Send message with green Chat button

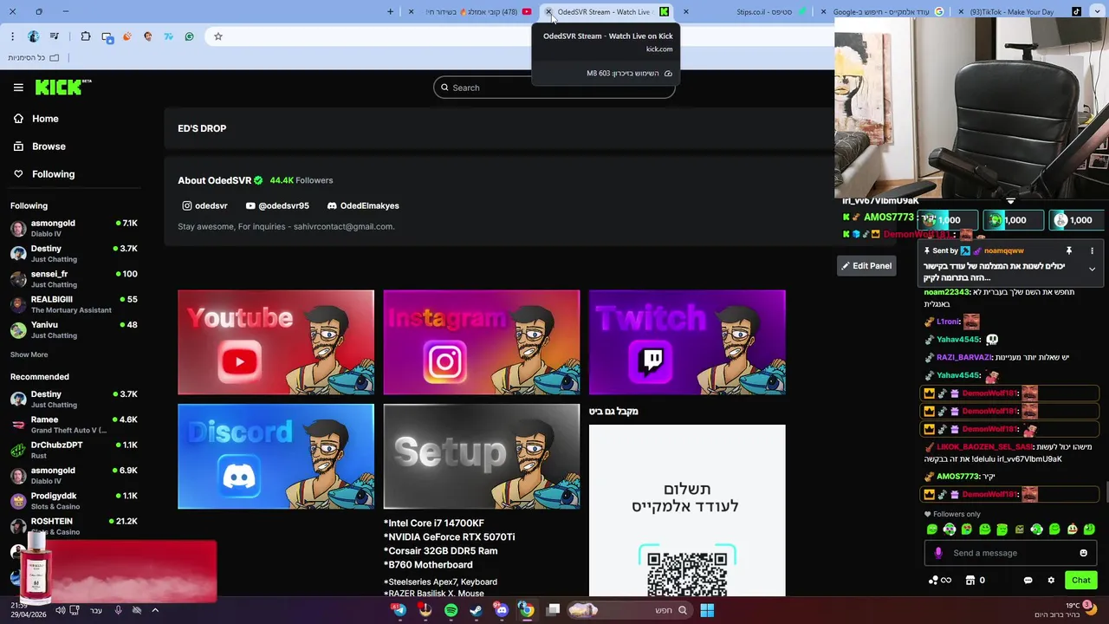point(1080,581)
